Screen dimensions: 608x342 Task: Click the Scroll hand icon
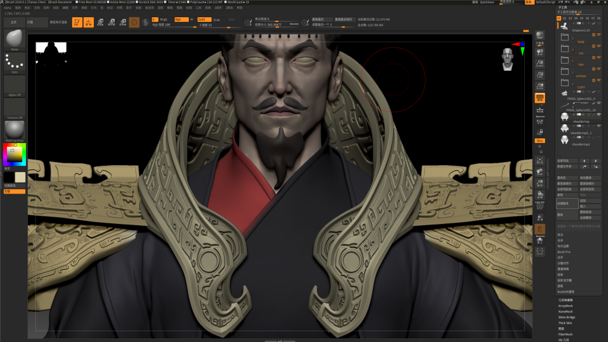coord(540,52)
